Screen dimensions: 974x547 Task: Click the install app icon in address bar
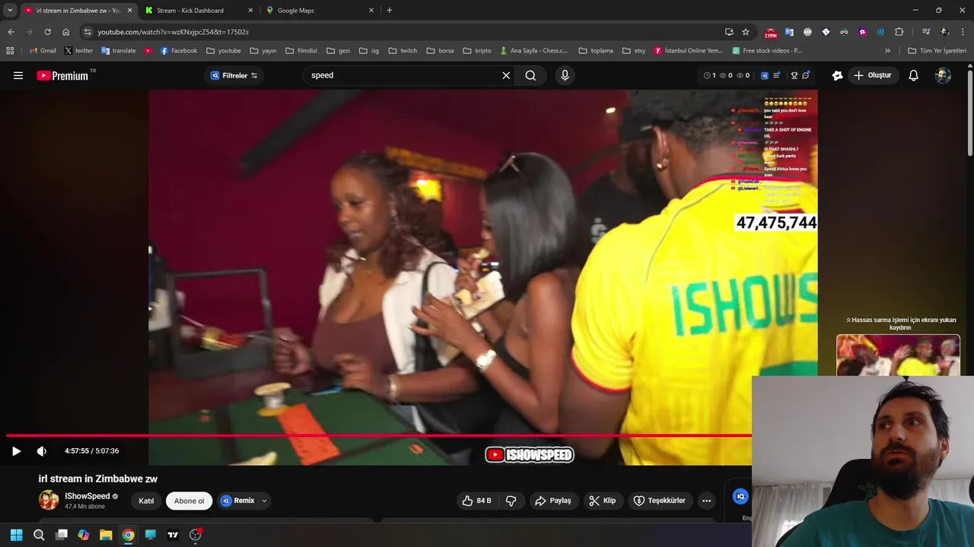point(729,32)
